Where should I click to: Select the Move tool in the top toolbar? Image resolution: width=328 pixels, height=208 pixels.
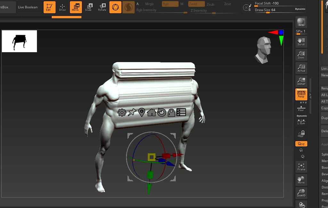pos(75,7)
